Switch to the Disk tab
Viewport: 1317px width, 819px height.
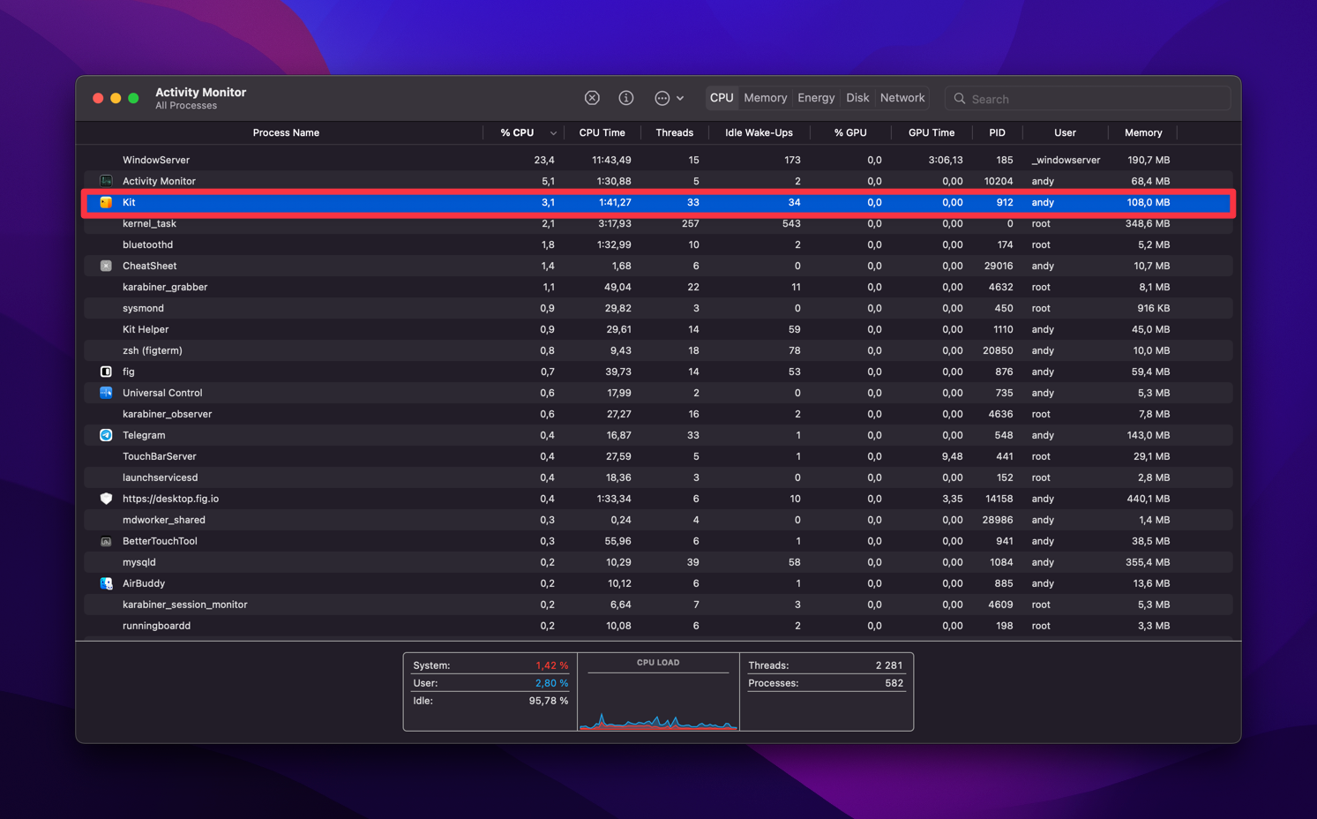[x=857, y=98]
